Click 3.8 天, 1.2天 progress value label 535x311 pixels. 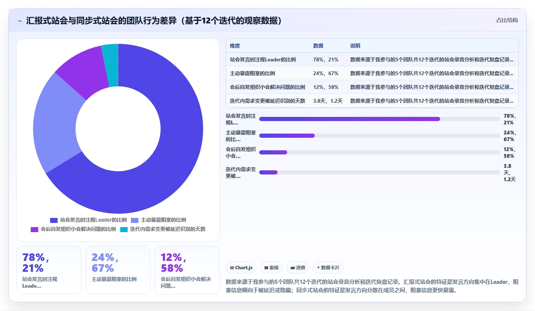(x=510, y=172)
